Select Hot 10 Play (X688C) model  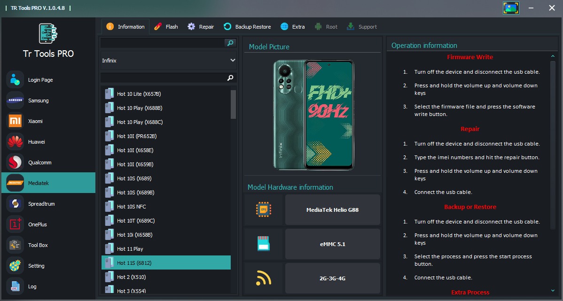[166, 122]
